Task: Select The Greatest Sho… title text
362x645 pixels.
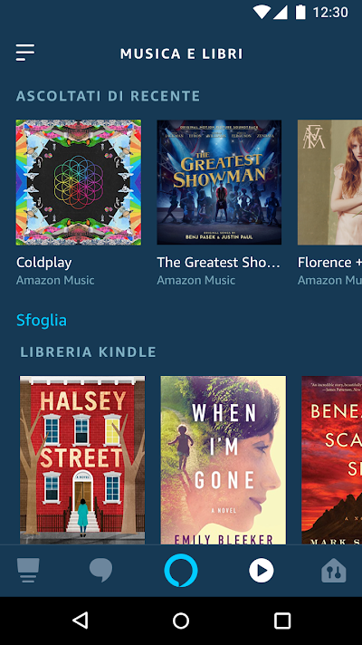Action: coord(219,263)
